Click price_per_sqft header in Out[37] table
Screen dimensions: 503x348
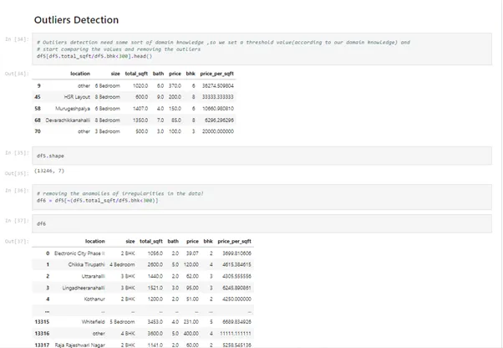click(x=234, y=241)
